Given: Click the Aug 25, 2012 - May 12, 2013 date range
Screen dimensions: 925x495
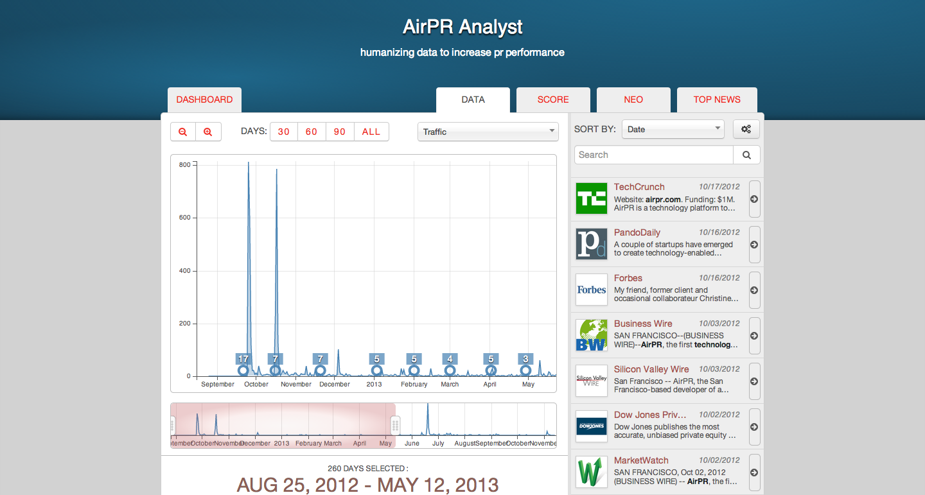Looking at the screenshot, I should (367, 485).
